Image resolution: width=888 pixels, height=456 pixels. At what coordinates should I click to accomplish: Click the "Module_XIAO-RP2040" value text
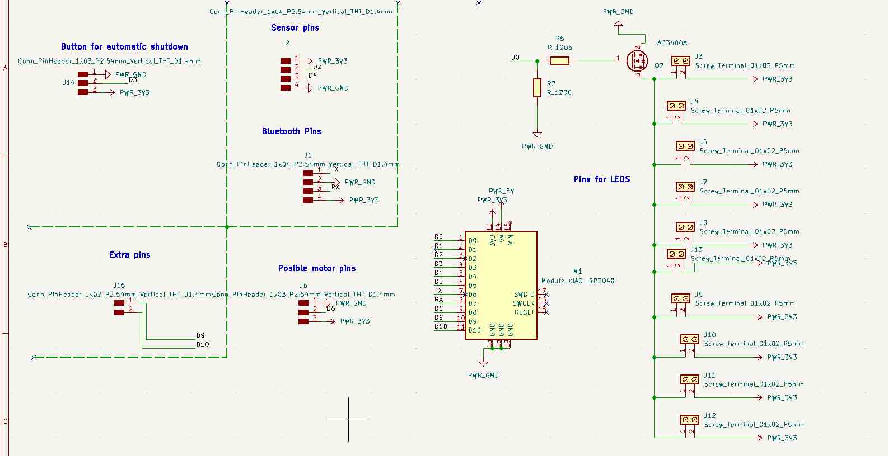tap(578, 281)
